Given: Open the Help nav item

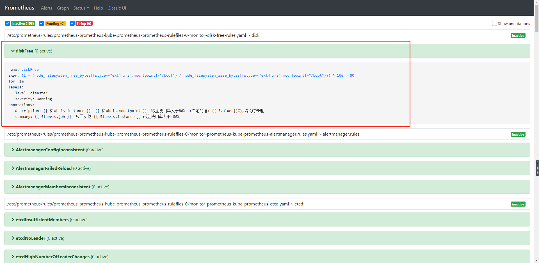Looking at the screenshot, I should (x=98, y=8).
